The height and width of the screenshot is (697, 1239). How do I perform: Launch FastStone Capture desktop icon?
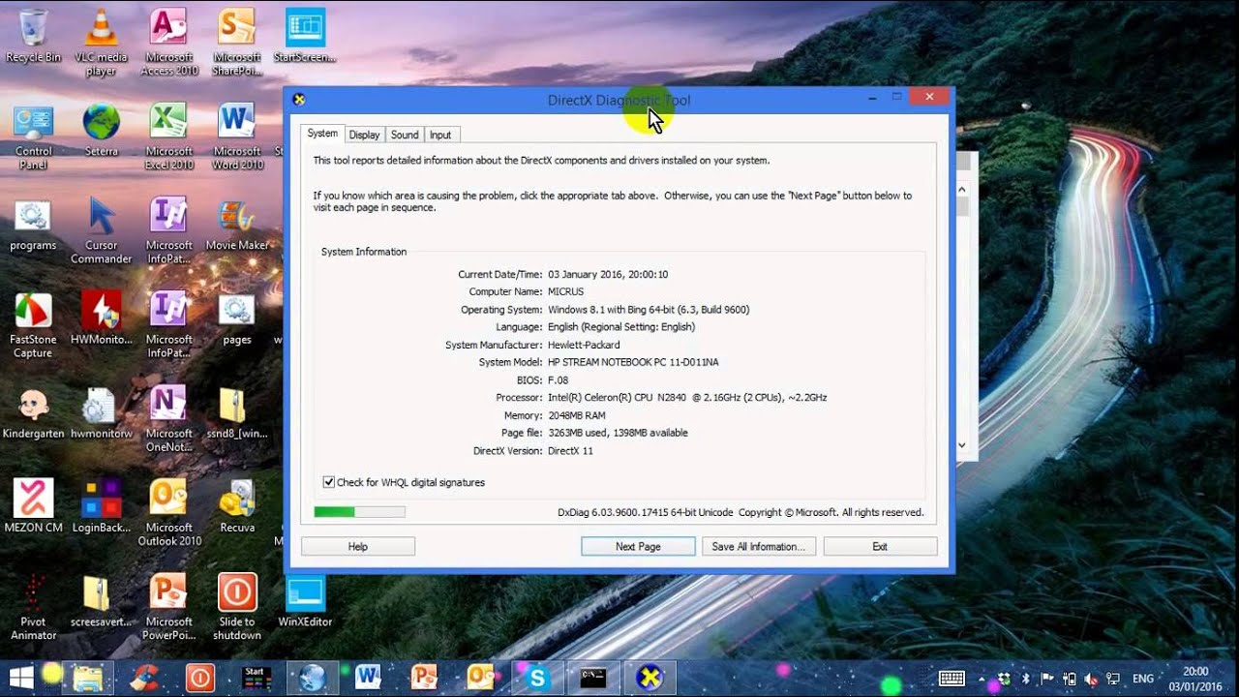pos(33,325)
